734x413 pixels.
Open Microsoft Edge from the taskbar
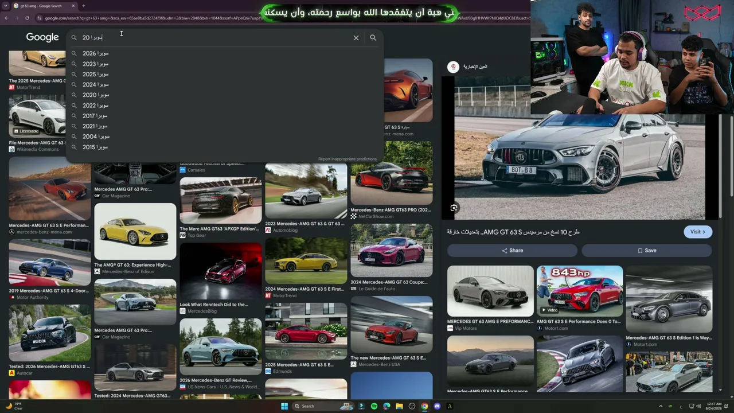pos(386,406)
